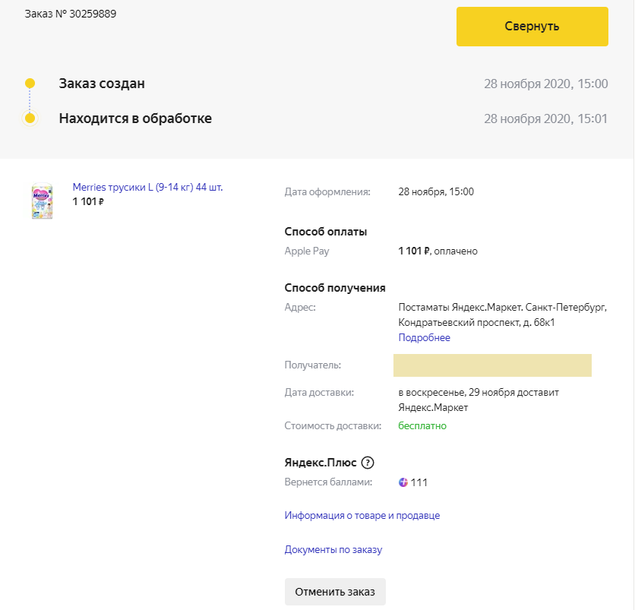Screen dimensions: 635x610
Task: Click the Яндекс.Плюс section heading
Action: [319, 463]
